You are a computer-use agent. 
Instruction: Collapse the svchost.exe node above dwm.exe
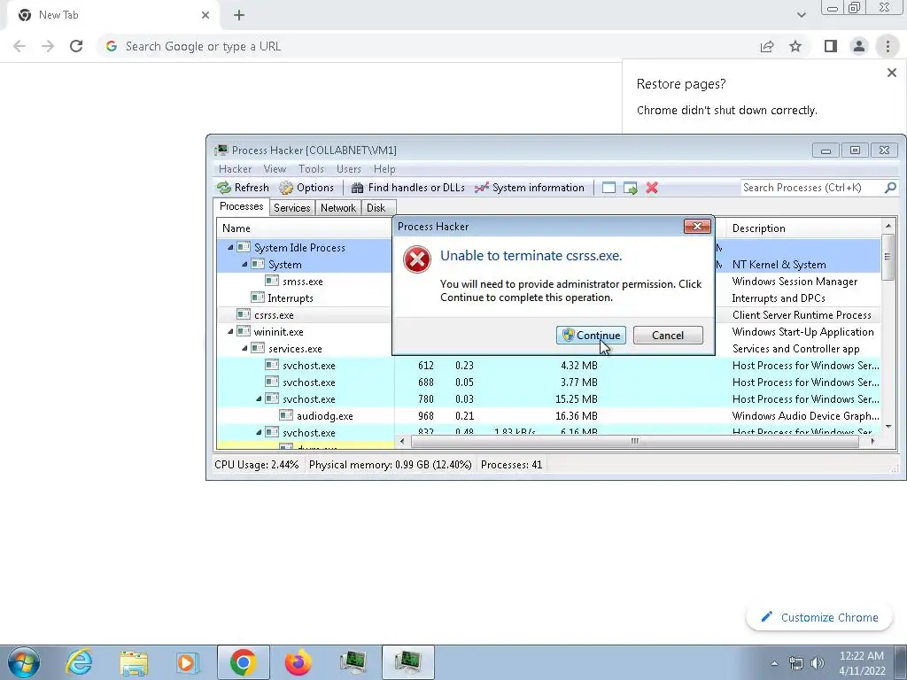click(x=259, y=432)
